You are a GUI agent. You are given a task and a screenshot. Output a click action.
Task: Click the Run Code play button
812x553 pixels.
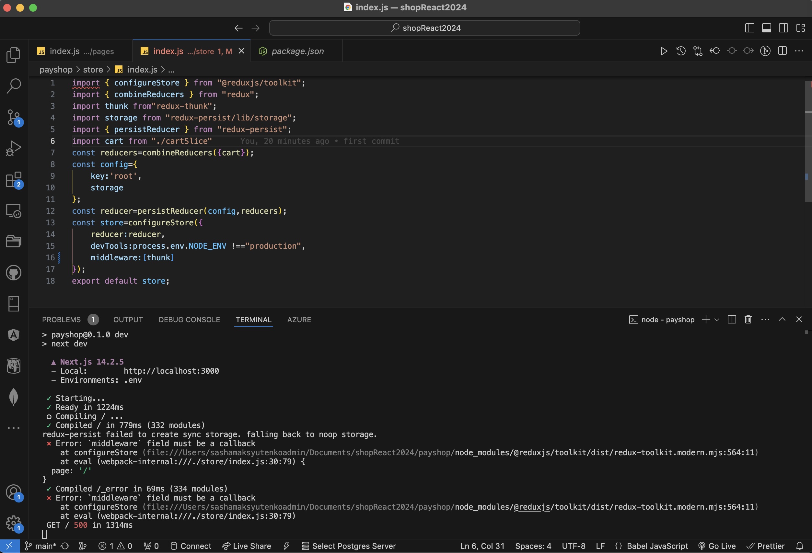tap(664, 51)
